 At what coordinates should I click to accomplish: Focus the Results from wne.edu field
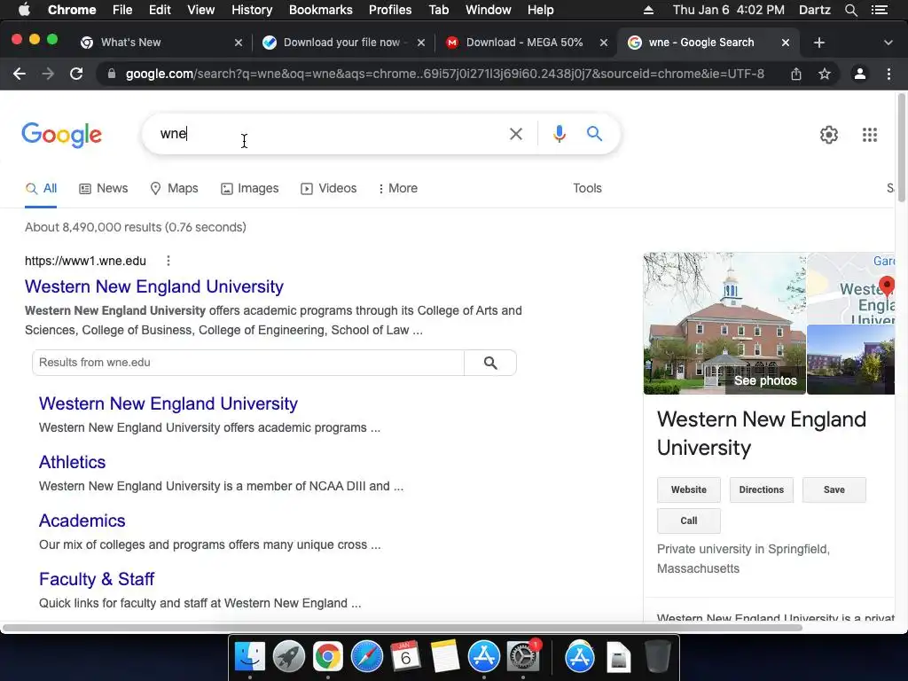[248, 363]
